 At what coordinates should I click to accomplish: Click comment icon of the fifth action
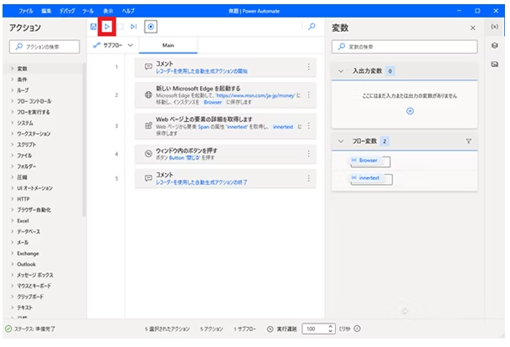[148, 178]
